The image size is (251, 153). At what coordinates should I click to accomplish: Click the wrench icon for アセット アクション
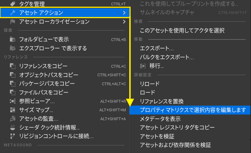point(13,13)
